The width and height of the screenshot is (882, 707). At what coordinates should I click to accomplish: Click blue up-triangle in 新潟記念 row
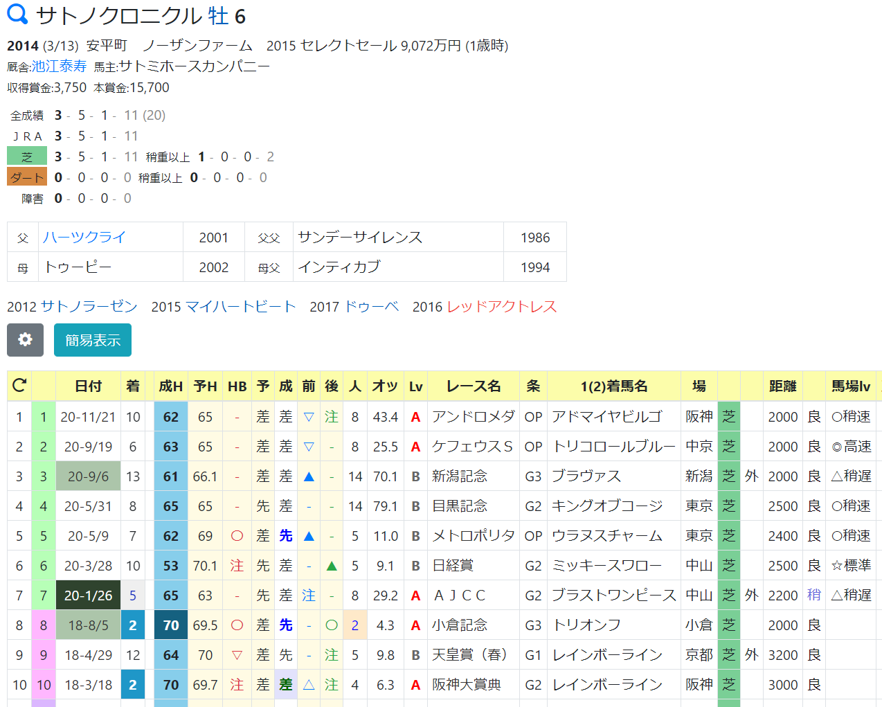309,476
